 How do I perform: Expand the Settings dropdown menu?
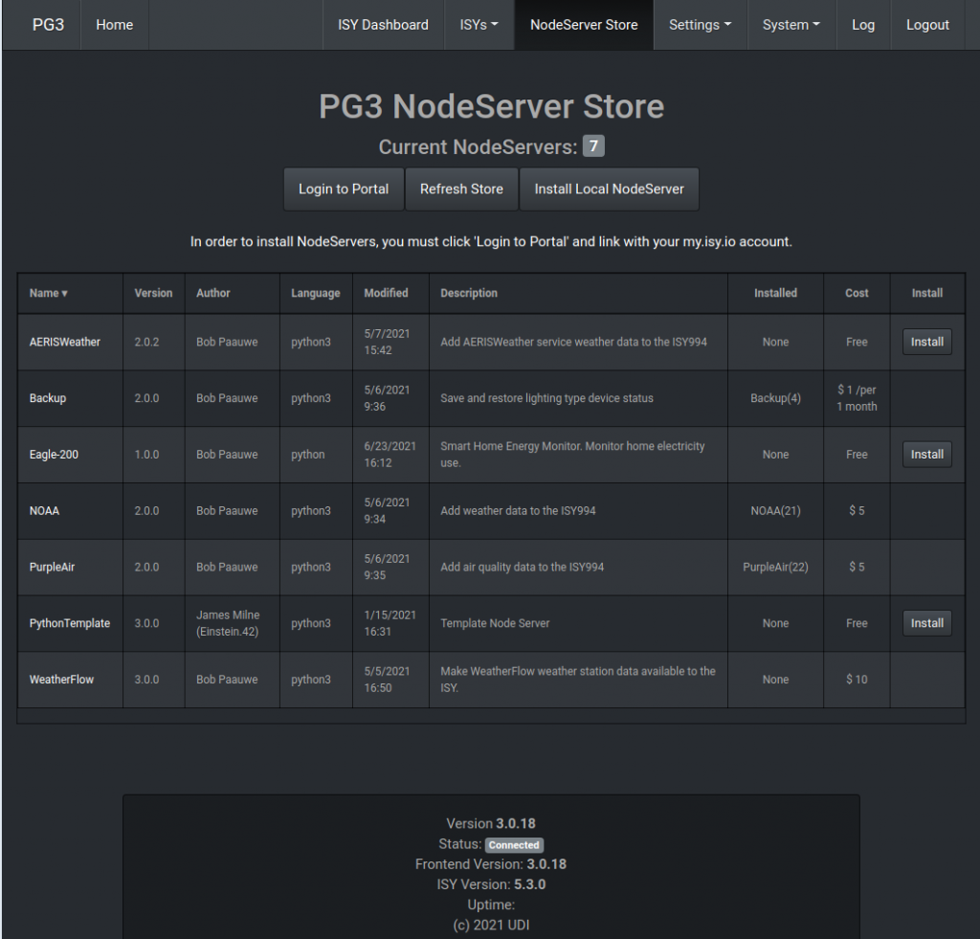[700, 25]
